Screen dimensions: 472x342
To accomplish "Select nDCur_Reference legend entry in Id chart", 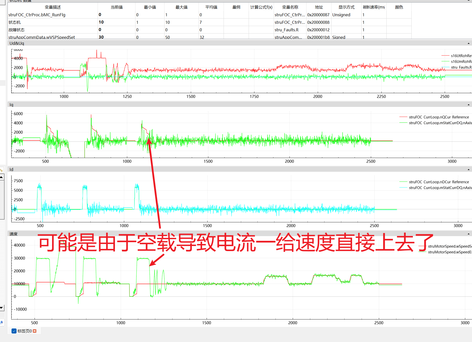I will click(434, 182).
